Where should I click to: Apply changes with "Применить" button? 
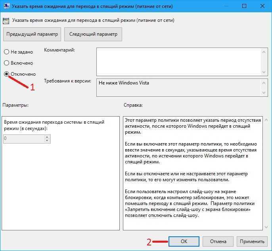(x=252, y=241)
